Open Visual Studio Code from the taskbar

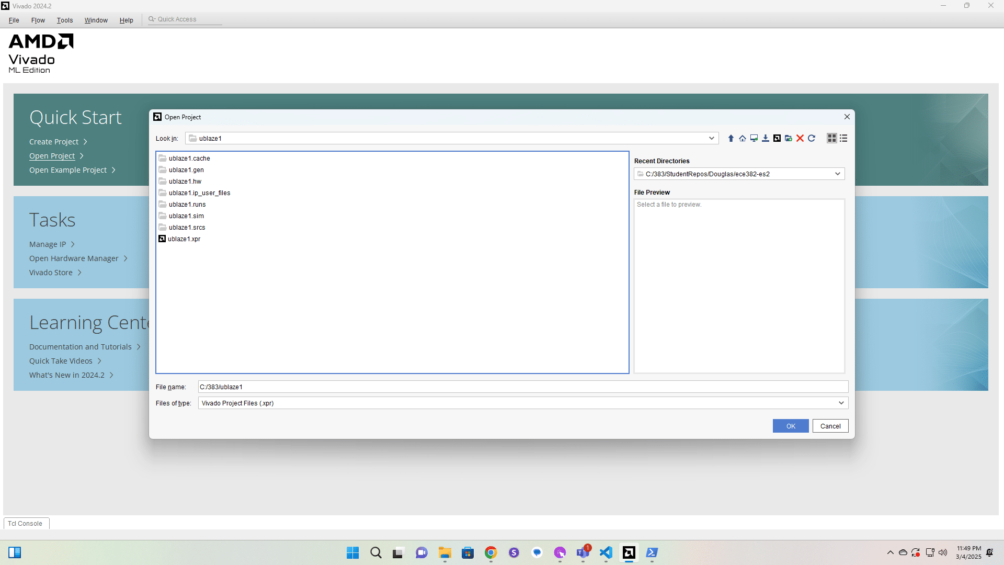pyautogui.click(x=606, y=552)
